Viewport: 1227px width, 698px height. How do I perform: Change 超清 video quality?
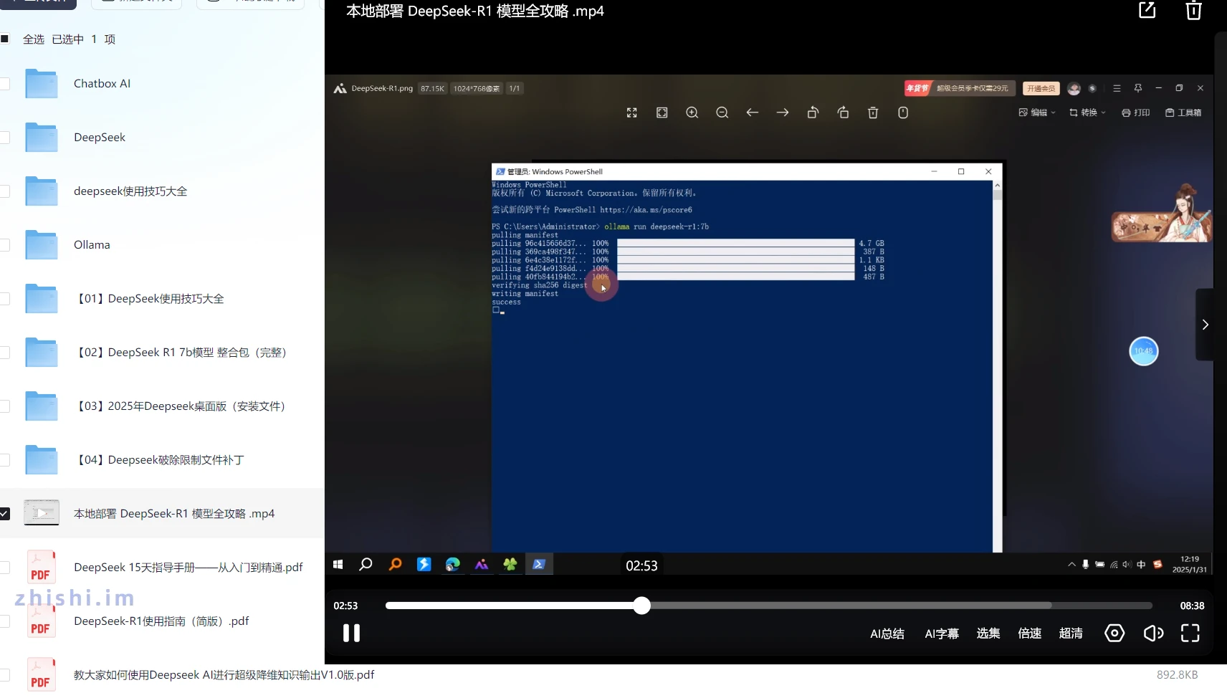[x=1071, y=634]
